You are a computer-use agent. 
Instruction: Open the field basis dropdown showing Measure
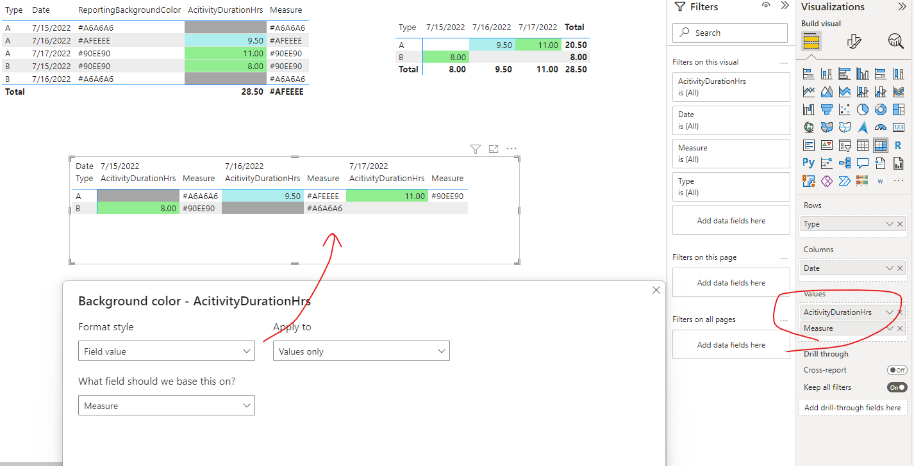[x=166, y=405]
